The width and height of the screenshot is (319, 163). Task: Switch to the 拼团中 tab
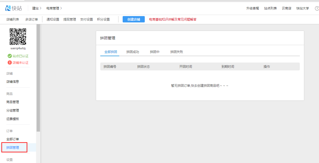pos(155,52)
